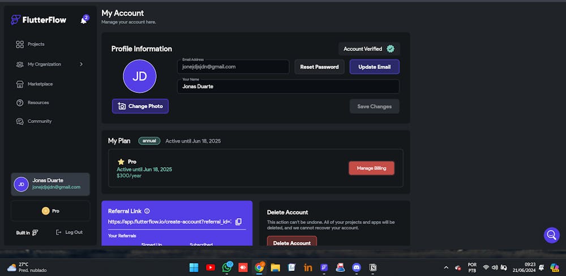Screen dimensions: 566x276
Task: Click Save Changes
Action: pos(374,107)
